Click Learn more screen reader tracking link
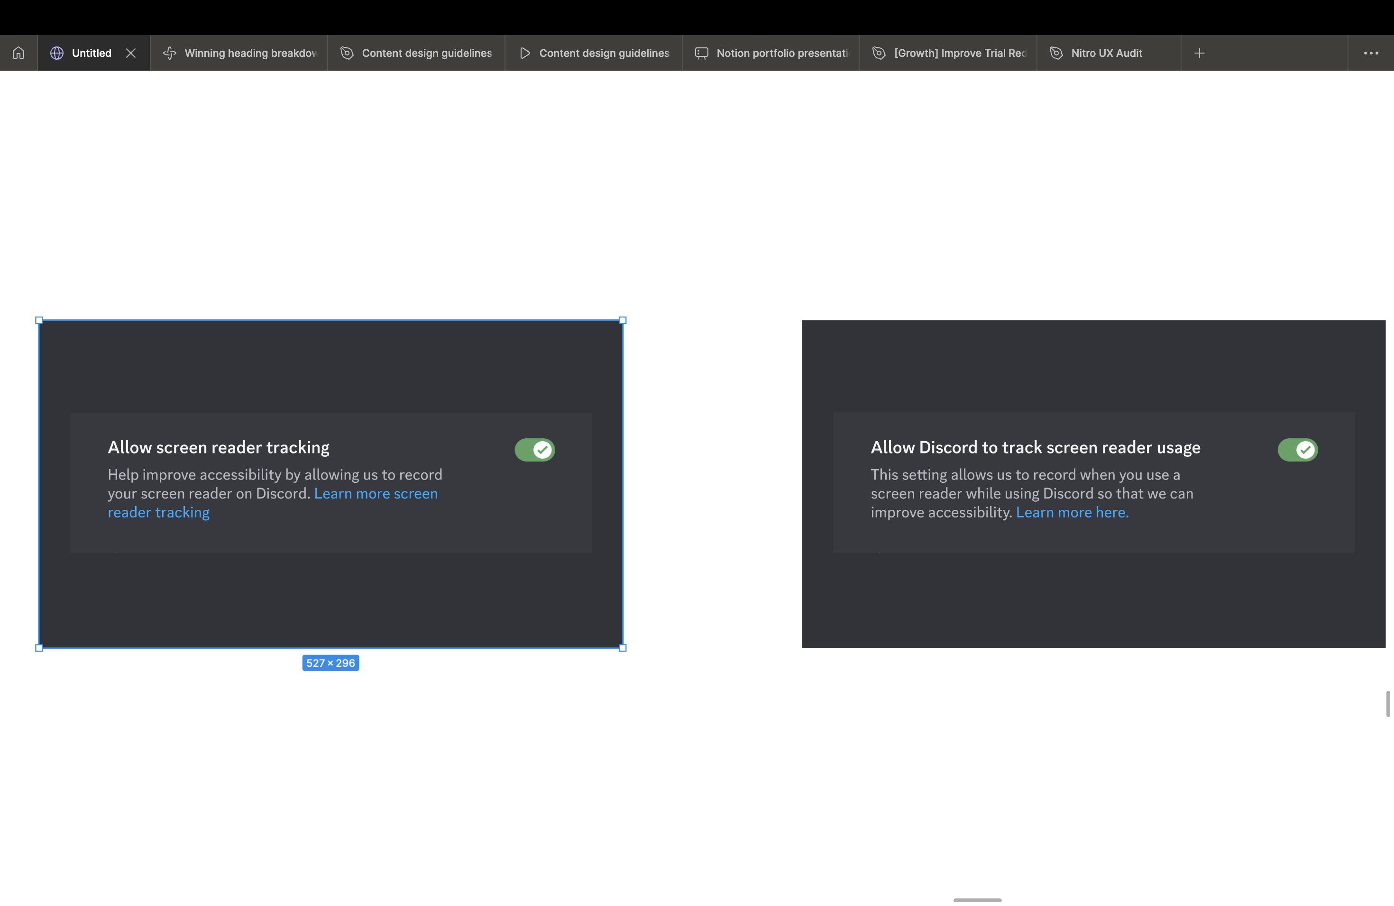Screen dimensions: 1394x906 pyautogui.click(x=376, y=493)
